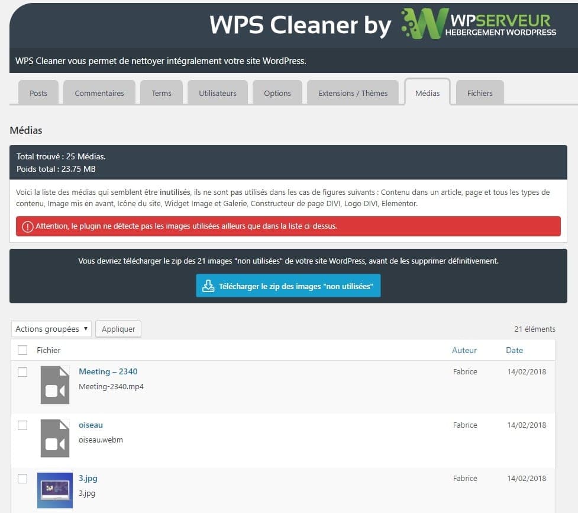This screenshot has height=513, width=578.
Task: Switch to the Commentaires tab
Action: tap(99, 93)
